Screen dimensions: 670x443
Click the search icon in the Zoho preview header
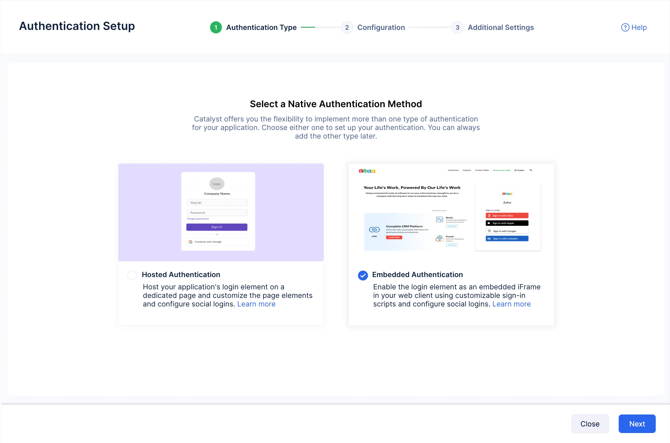click(x=531, y=170)
